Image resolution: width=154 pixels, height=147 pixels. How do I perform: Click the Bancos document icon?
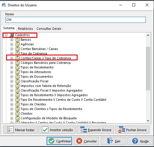coord(17,40)
